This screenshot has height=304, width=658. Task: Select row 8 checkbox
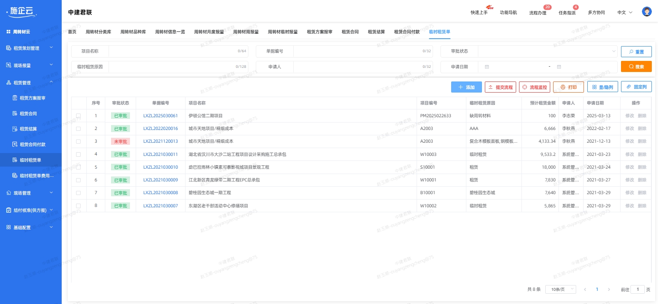coord(78,206)
